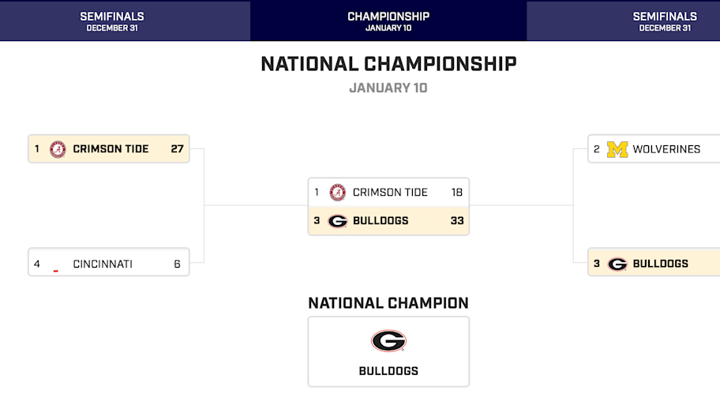The image size is (720, 405).
Task: Click Alabama logo in championship matchup
Action: (x=337, y=193)
